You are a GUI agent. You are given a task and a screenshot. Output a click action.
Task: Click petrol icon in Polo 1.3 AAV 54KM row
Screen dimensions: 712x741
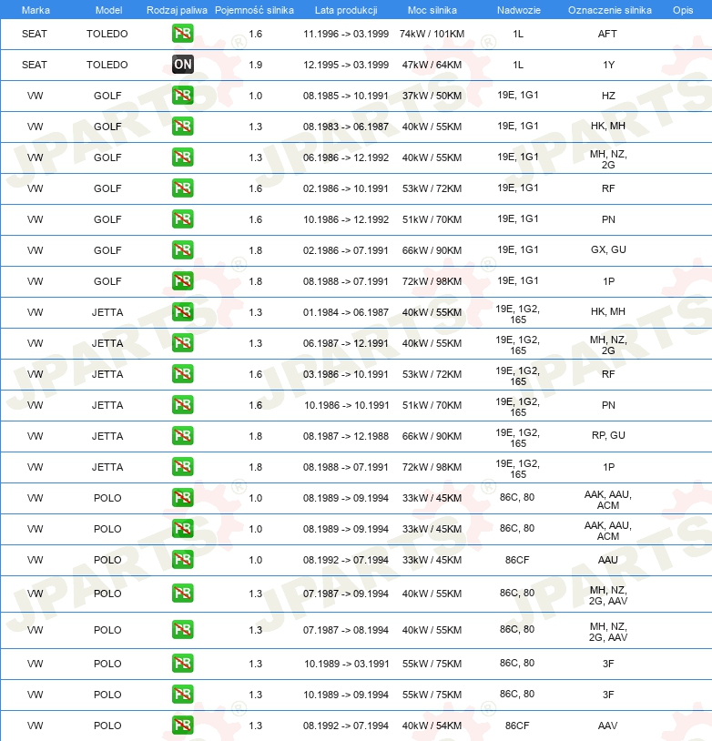[182, 726]
